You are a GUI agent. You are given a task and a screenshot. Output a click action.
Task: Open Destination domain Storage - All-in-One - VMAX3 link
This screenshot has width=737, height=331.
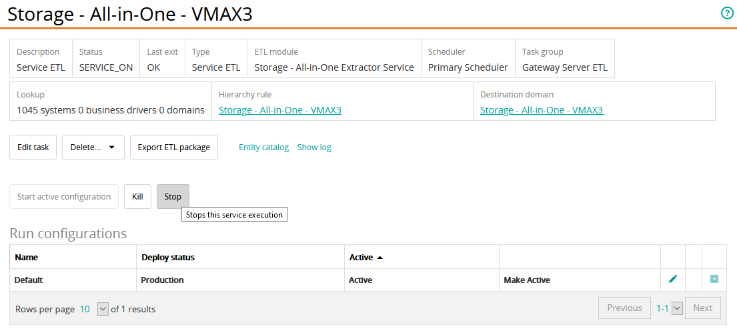click(542, 111)
